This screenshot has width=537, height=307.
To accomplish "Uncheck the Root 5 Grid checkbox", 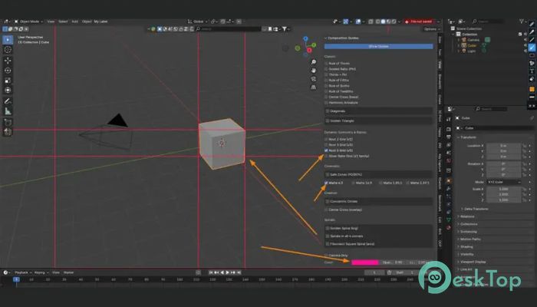I will click(326, 150).
